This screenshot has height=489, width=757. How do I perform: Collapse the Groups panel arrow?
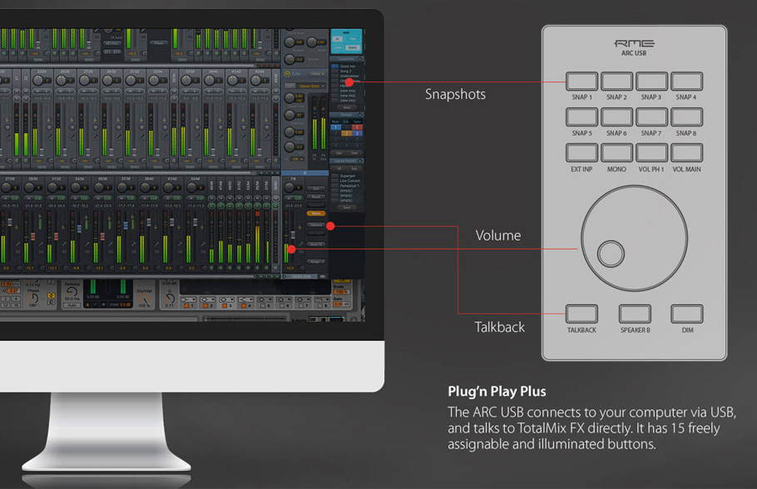[359, 115]
